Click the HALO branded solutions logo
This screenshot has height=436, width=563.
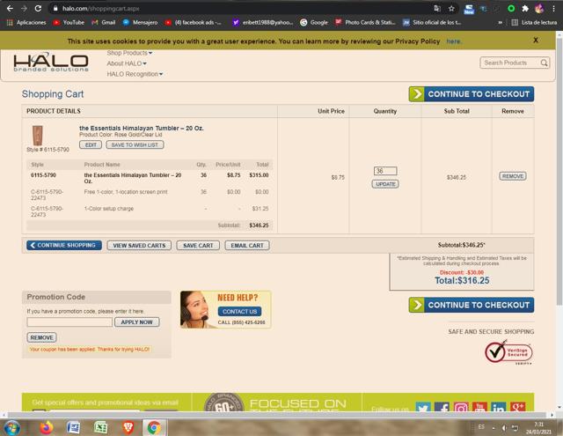pos(51,63)
